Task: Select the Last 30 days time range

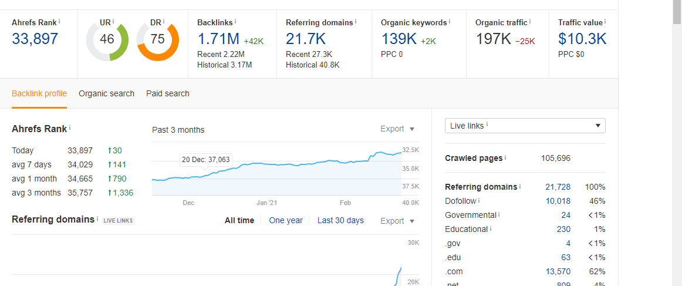Action: point(340,221)
